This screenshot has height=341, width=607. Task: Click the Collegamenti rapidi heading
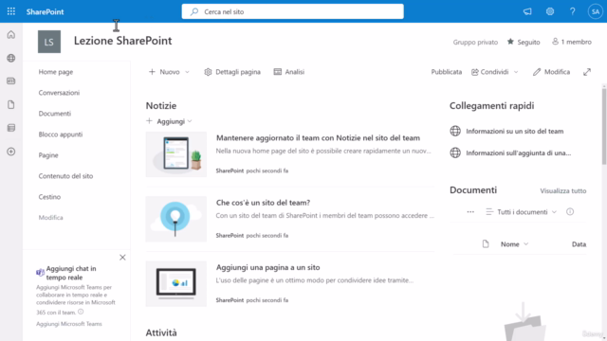(491, 105)
